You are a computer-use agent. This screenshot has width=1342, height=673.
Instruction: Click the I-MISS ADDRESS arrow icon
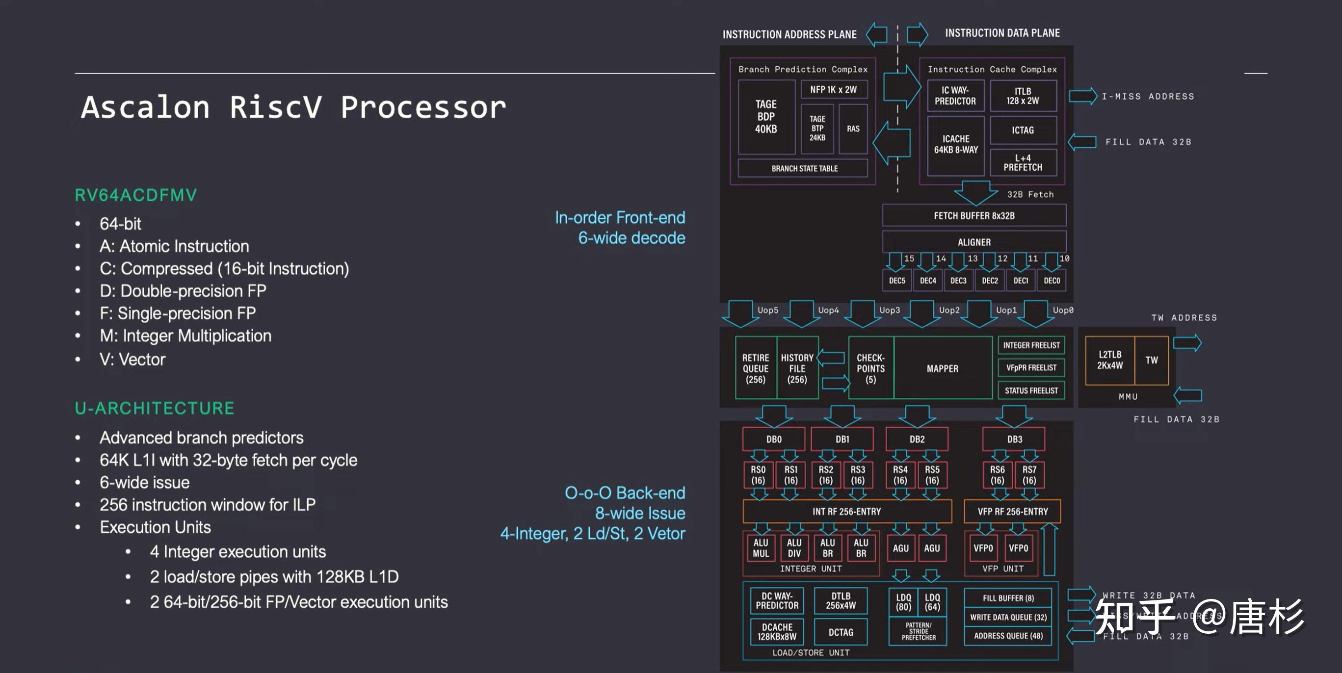point(1082,96)
